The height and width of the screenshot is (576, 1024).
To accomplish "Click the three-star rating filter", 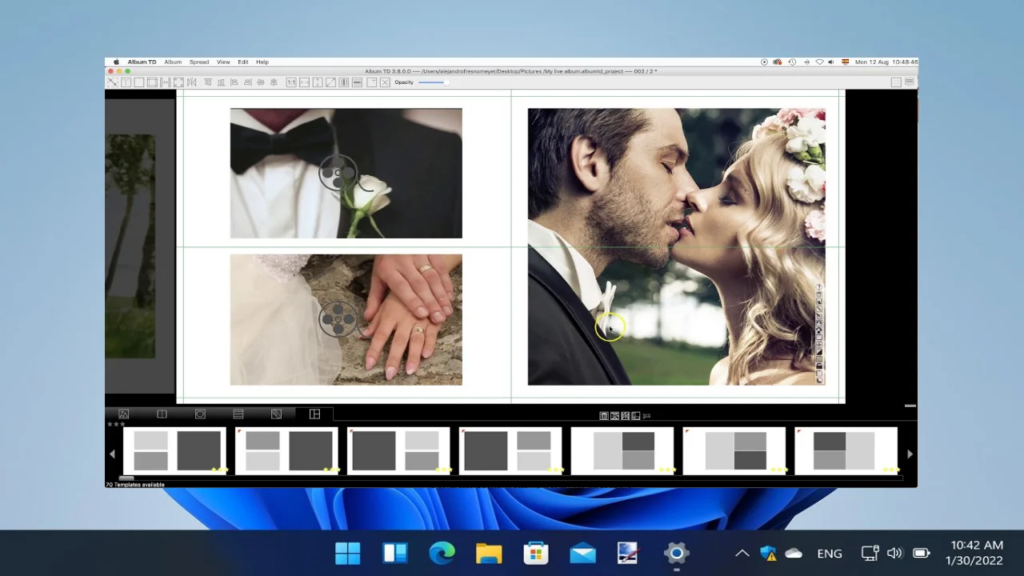I will tap(116, 424).
